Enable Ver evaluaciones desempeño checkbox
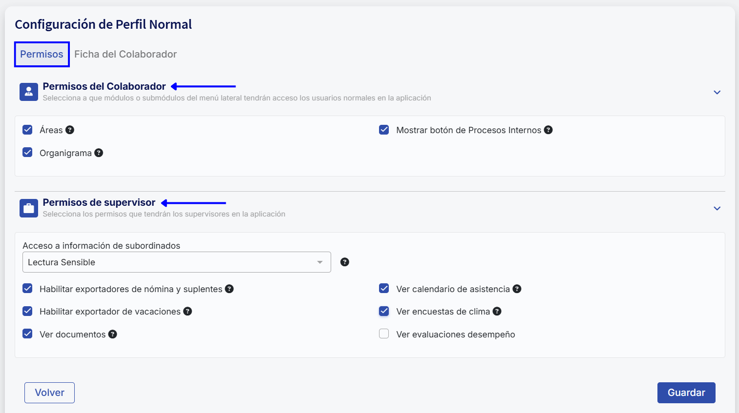The image size is (739, 413). coord(384,334)
